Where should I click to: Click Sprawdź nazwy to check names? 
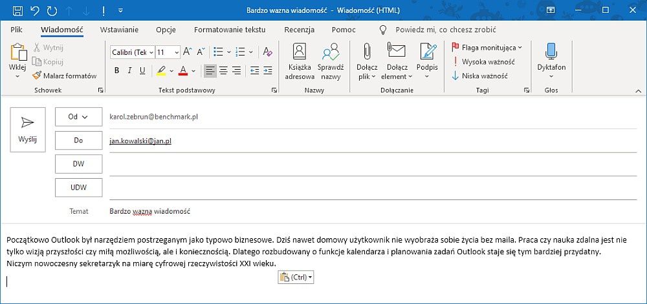click(x=331, y=62)
